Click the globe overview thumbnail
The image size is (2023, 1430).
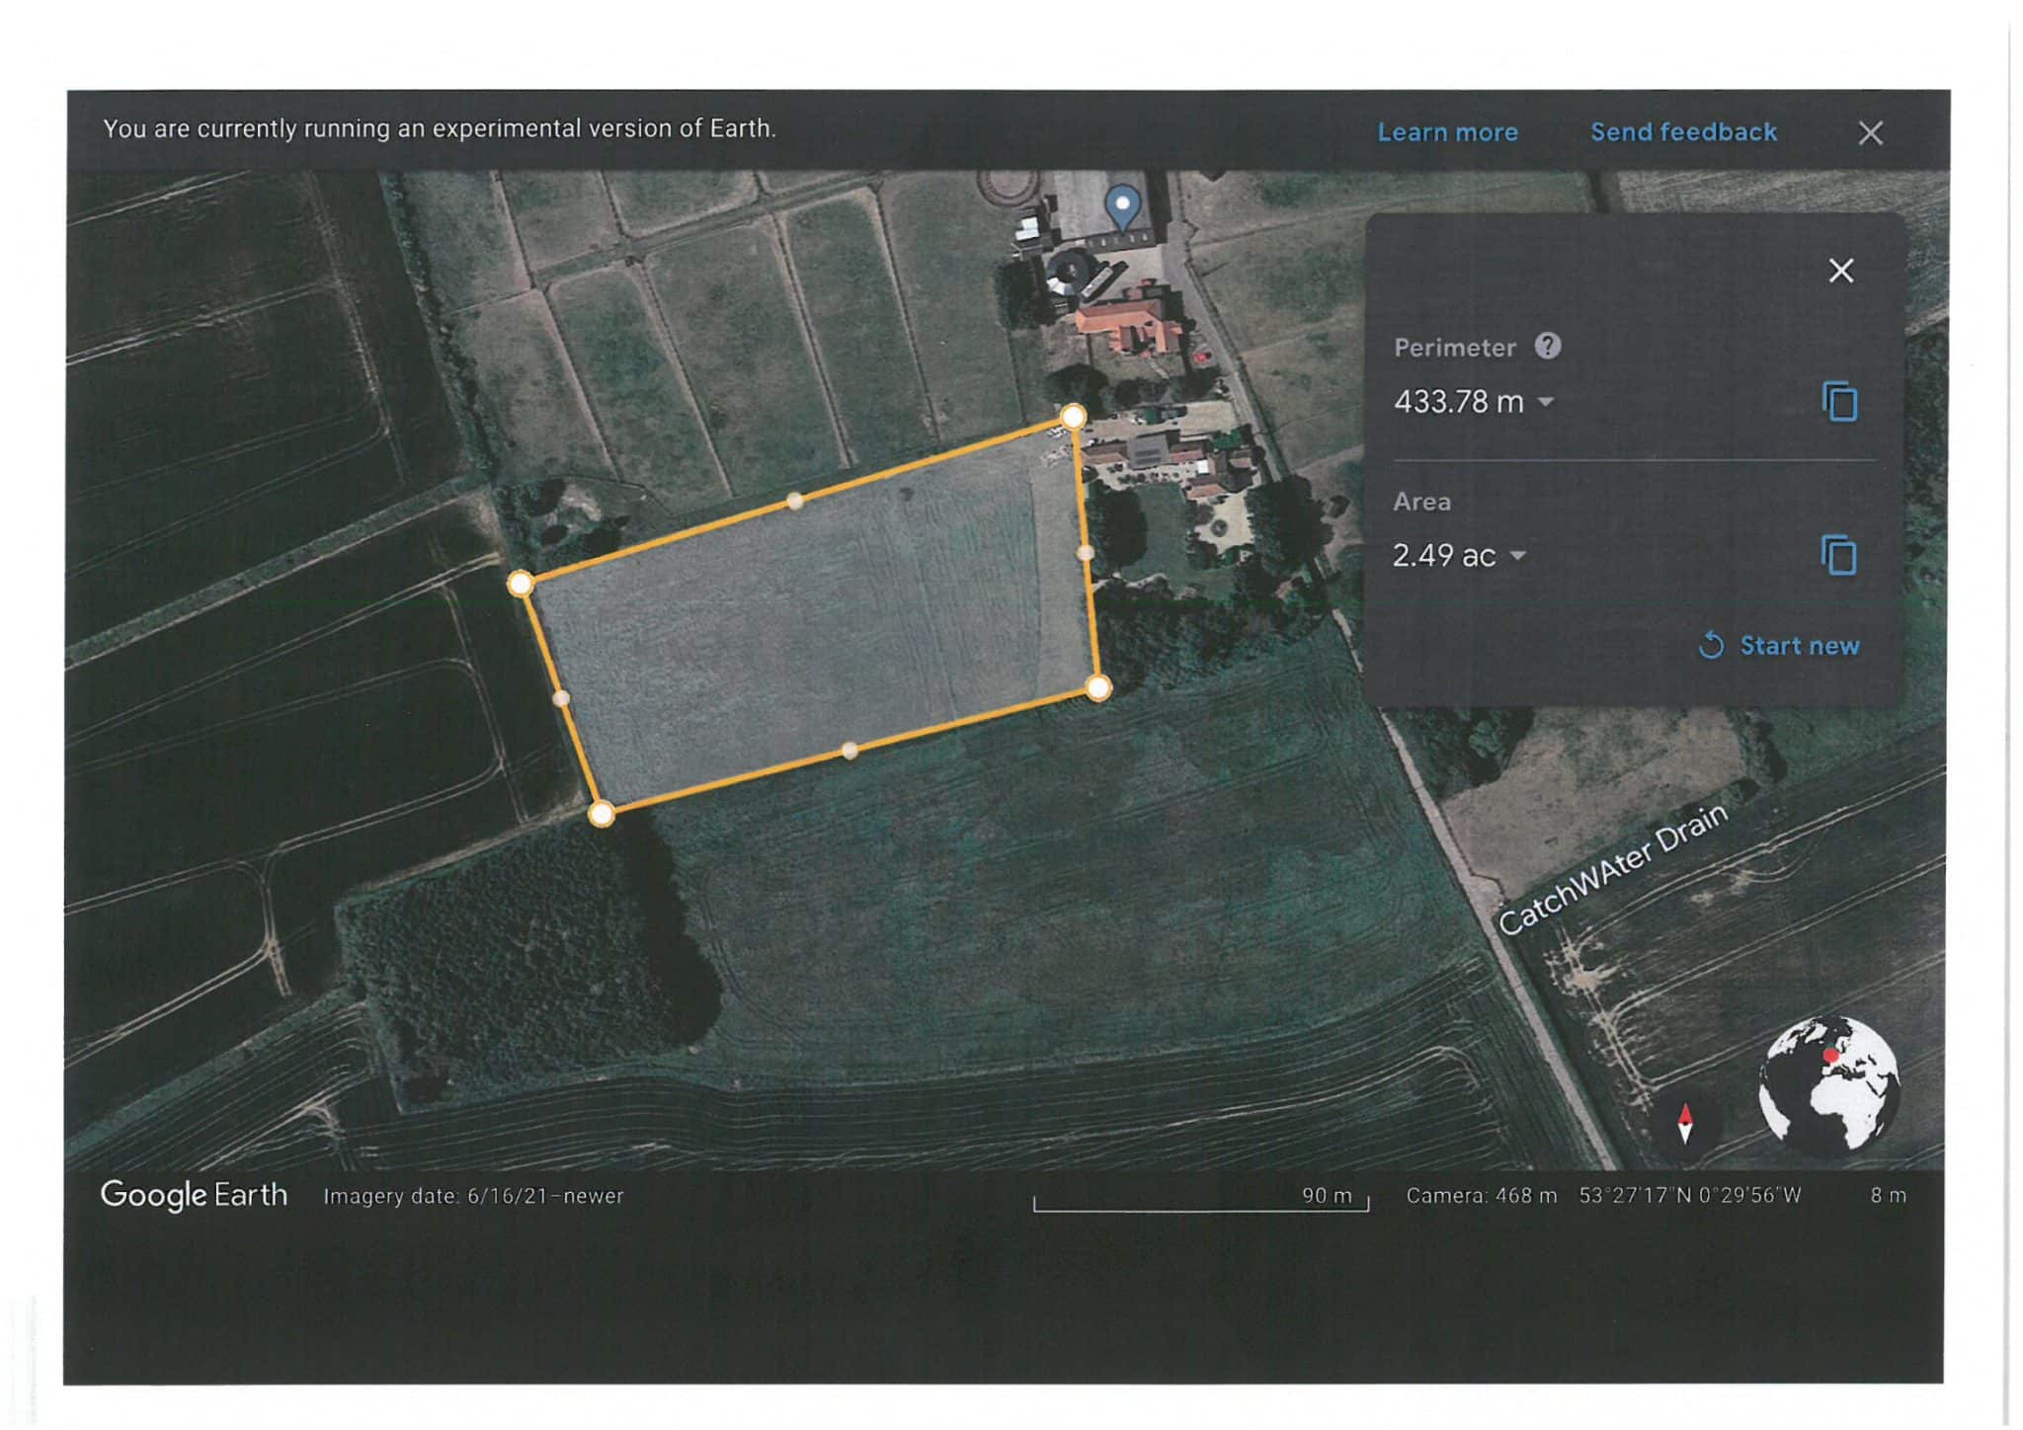[x=1828, y=1083]
